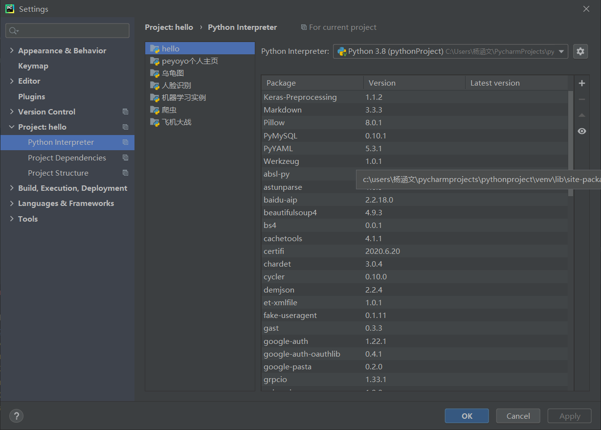Viewport: 601px width, 430px height.
Task: Select the chardet package row
Action: click(415, 264)
